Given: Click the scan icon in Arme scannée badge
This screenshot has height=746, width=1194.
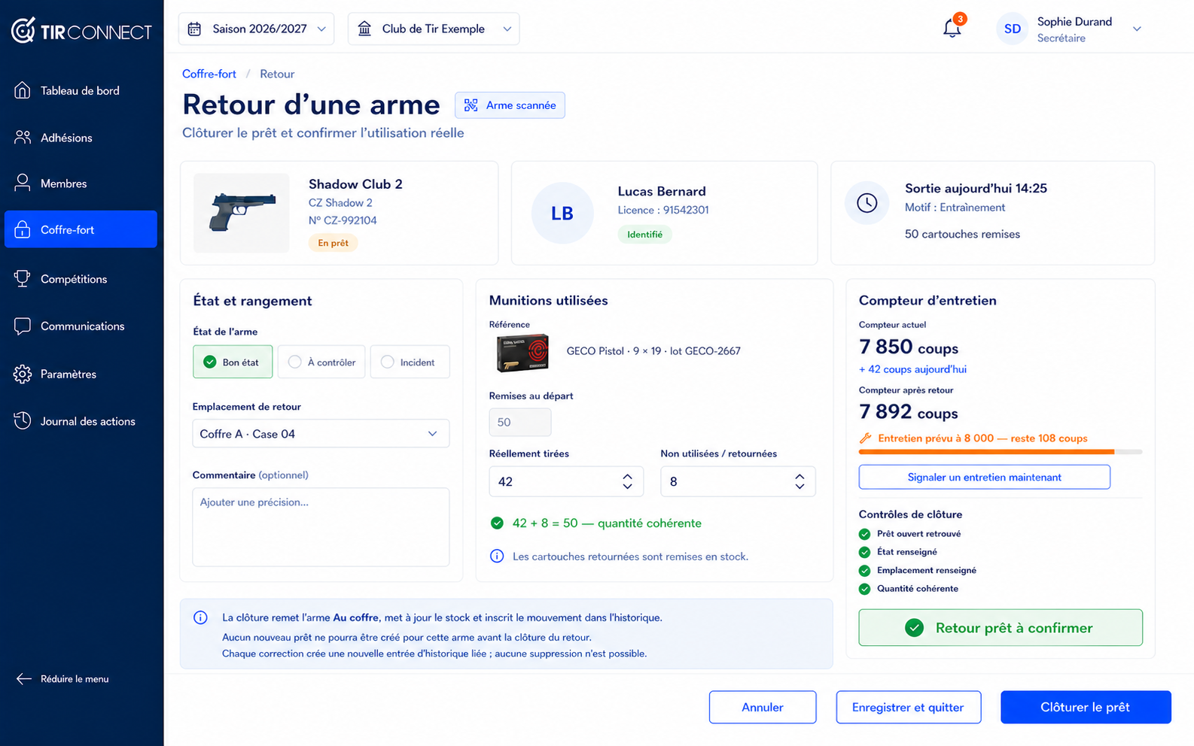Looking at the screenshot, I should pyautogui.click(x=471, y=105).
